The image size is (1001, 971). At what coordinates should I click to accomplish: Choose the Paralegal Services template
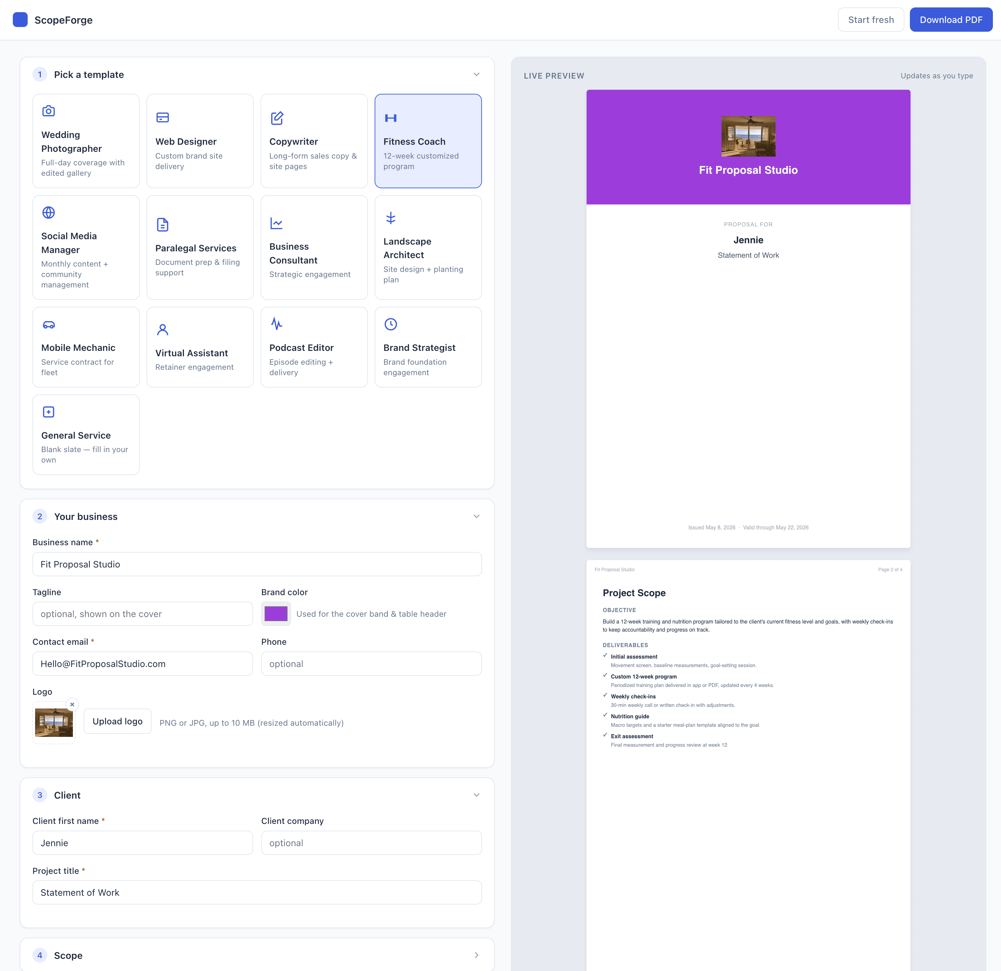click(200, 248)
